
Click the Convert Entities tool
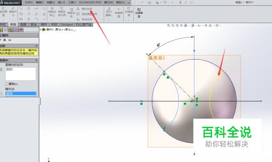pyautogui.click(x=62, y=12)
